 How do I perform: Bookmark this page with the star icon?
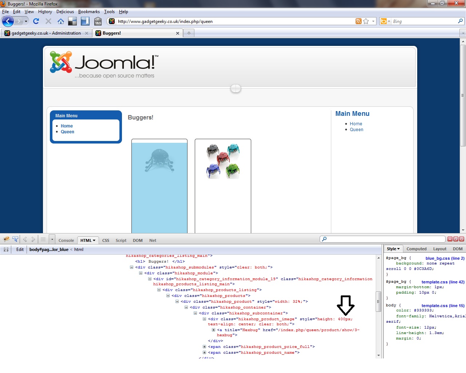(366, 21)
